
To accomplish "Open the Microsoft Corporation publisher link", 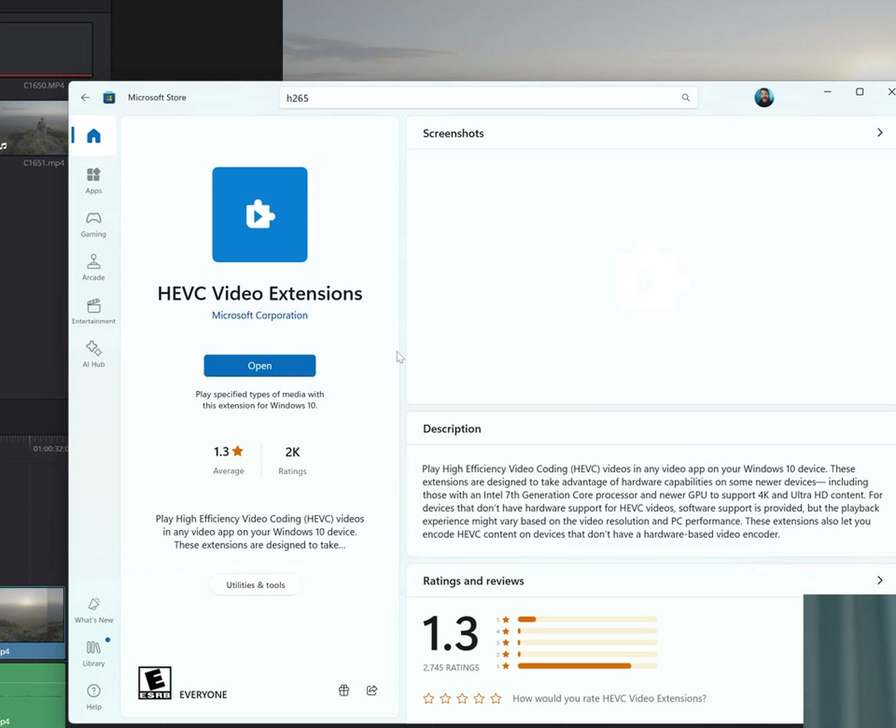I will click(x=260, y=316).
